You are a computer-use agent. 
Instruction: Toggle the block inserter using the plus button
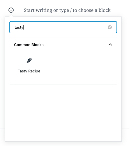(11, 10)
